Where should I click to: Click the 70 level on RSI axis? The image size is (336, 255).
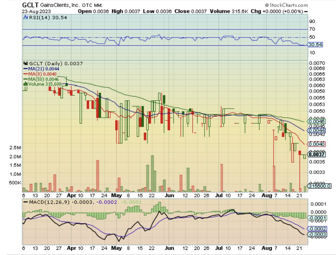[312, 29]
